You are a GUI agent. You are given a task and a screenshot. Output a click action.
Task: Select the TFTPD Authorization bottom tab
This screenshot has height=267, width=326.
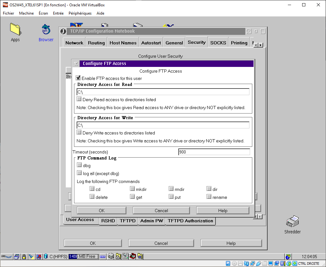[190, 221]
